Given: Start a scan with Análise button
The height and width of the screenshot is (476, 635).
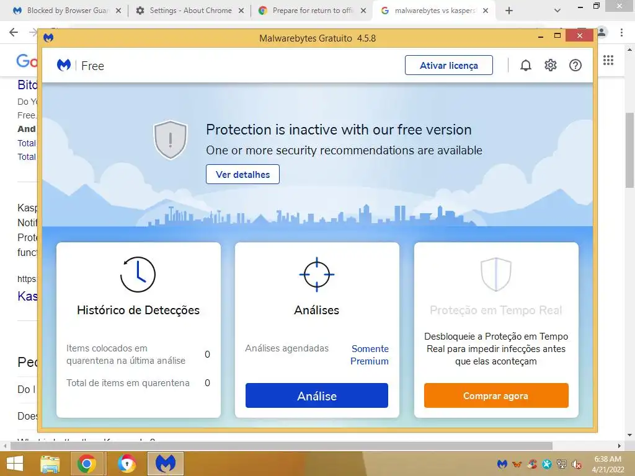Looking at the screenshot, I should pos(317,395).
